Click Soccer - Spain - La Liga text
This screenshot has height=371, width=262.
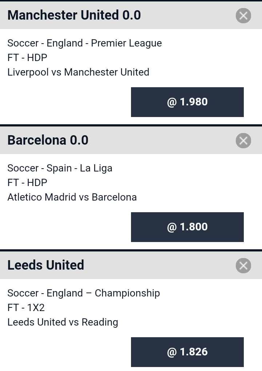pyautogui.click(x=60, y=168)
